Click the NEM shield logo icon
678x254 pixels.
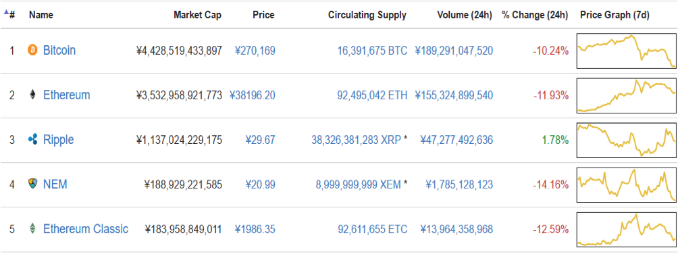click(x=32, y=184)
